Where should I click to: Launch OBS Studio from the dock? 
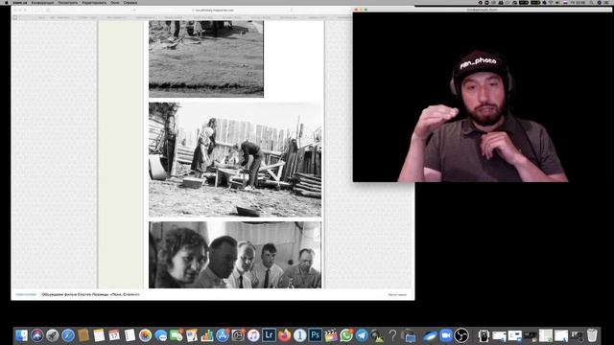(x=461, y=335)
